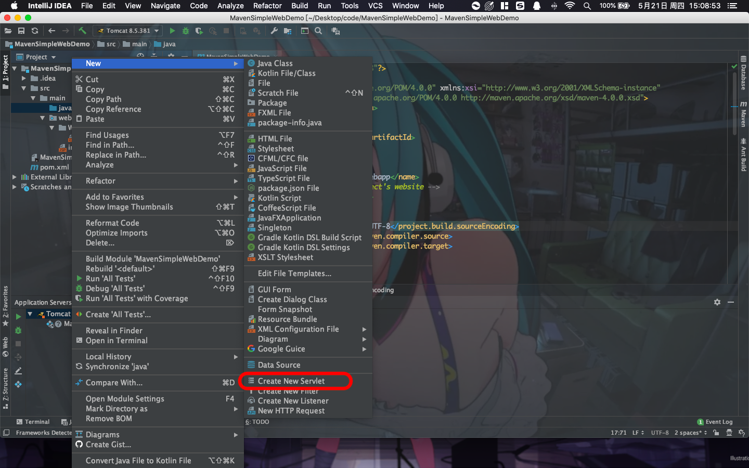Click the Synchronize toolbar icon

click(x=35, y=31)
